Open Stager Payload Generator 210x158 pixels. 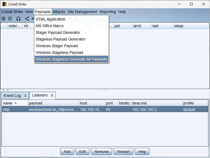(58, 33)
